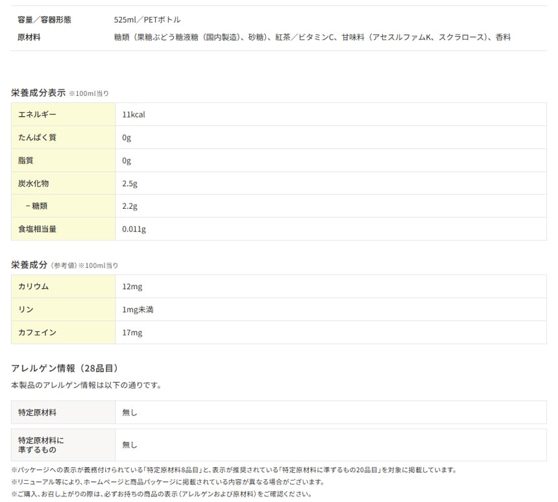Click the 食塩相当量 row label
The height and width of the screenshot is (502, 558).
[37, 229]
